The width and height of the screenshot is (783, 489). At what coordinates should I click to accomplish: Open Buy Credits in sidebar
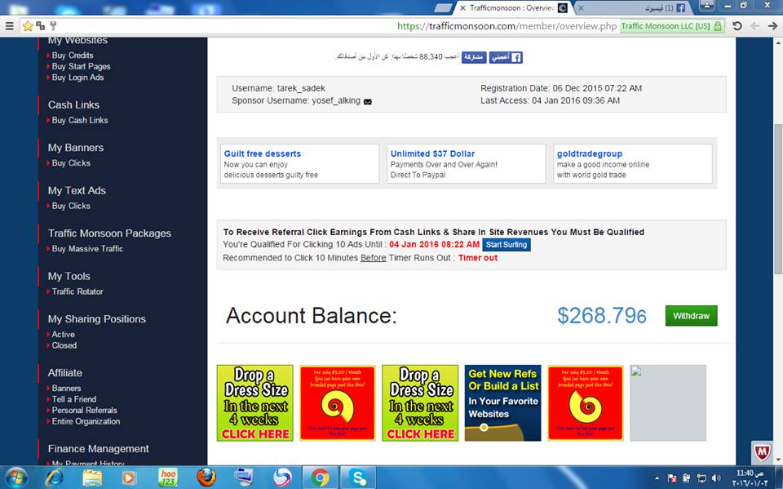pyautogui.click(x=73, y=56)
